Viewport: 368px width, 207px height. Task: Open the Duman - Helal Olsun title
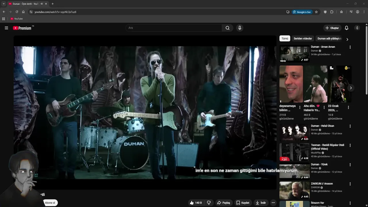tap(323, 126)
